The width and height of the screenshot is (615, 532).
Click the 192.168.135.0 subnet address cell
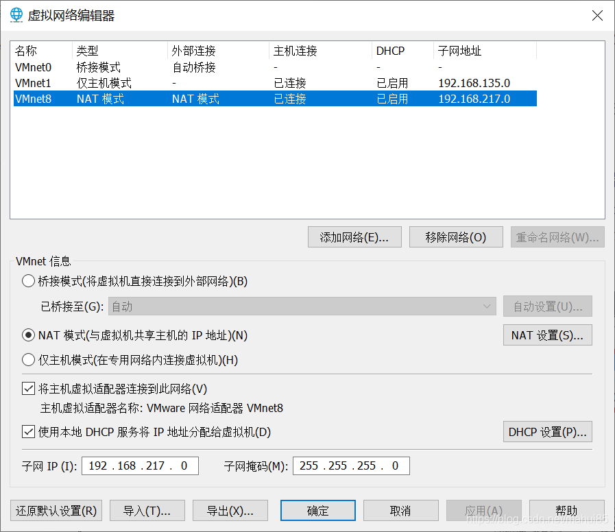(x=474, y=83)
